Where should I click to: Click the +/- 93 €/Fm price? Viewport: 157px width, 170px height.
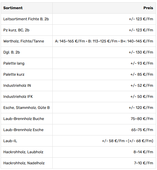coord(142,63)
